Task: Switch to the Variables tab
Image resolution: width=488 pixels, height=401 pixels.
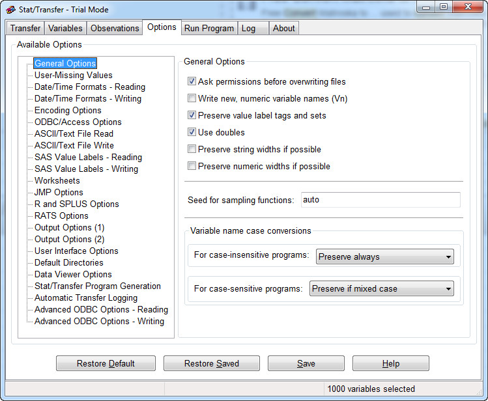Action: click(x=65, y=28)
